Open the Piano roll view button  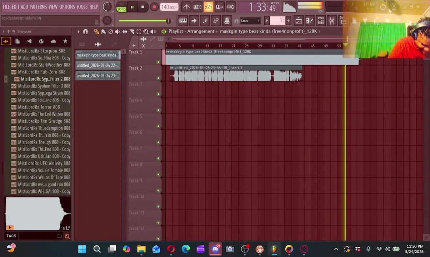coord(310,21)
